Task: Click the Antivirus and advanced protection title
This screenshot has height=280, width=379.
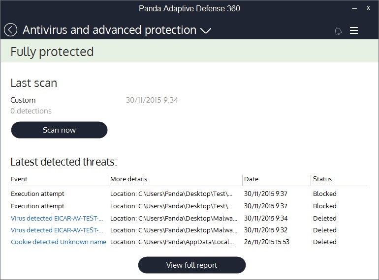Action: [109, 30]
